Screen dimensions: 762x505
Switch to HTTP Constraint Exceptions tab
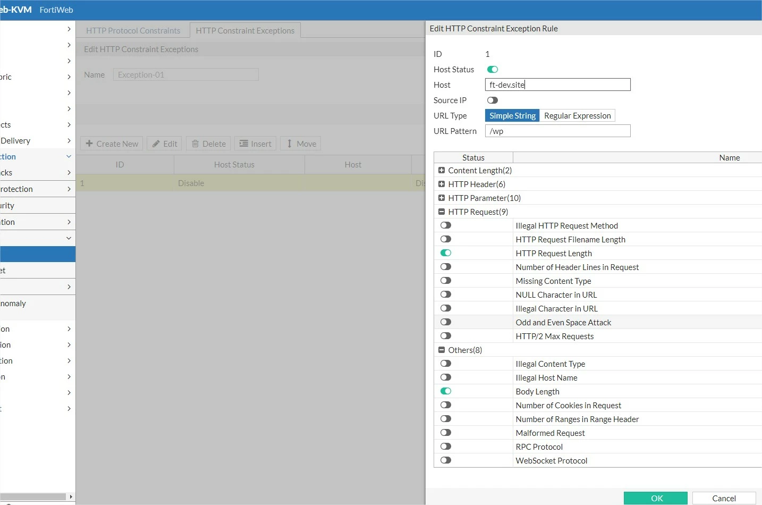245,30
